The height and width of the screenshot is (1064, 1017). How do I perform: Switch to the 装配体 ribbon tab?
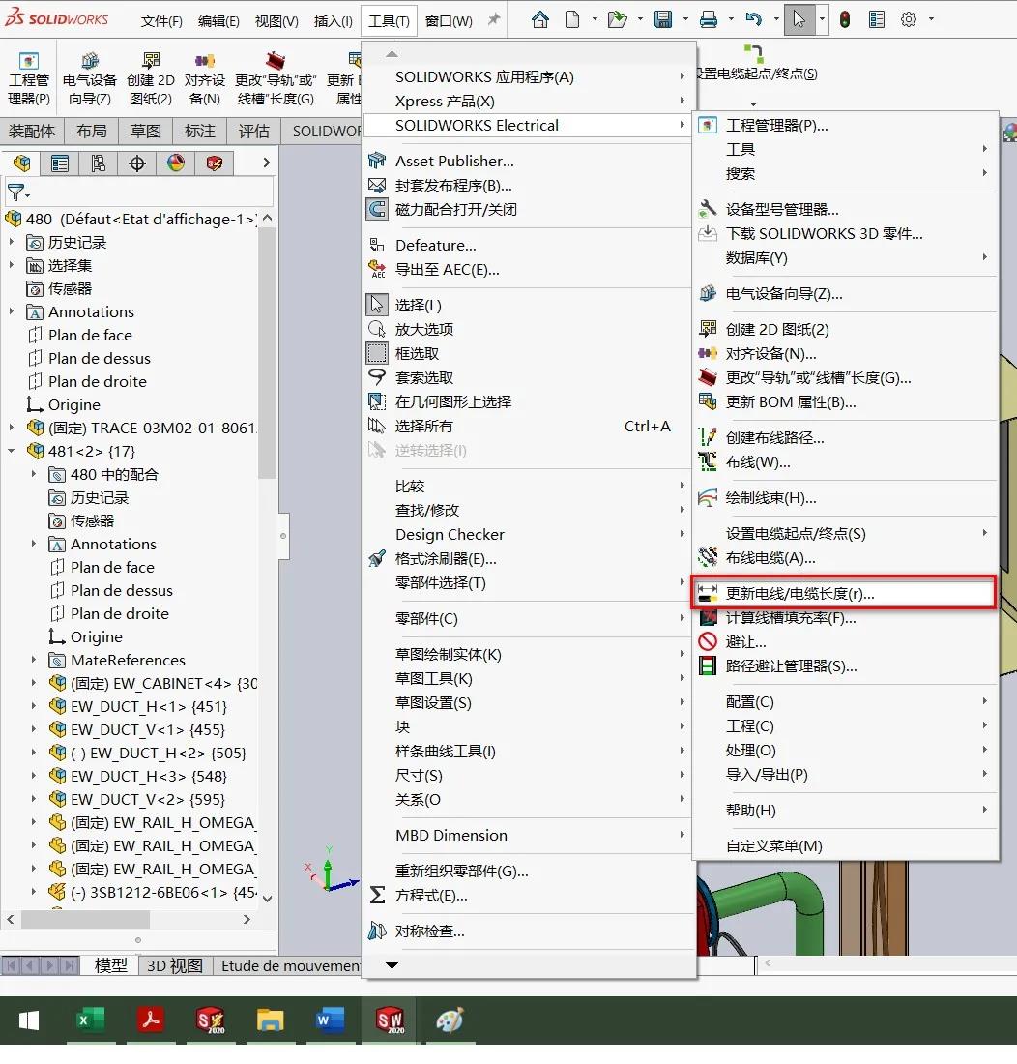click(x=32, y=131)
